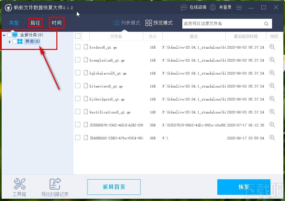Click timestamp 2020-06-17 03:59:04
The height and width of the screenshot is (201, 285).
point(245,138)
